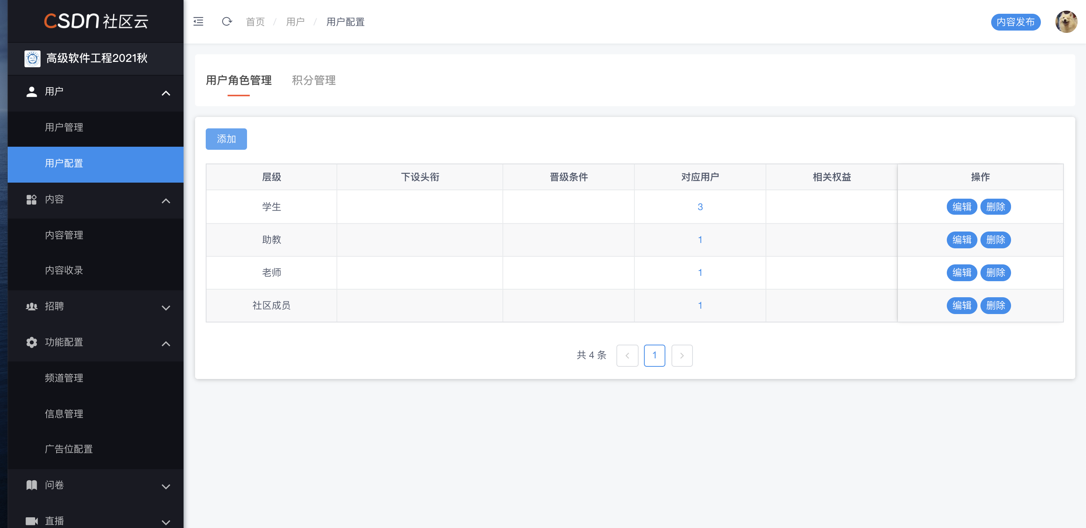
Task: Collapse the 用户 menu chevron
Action: click(x=166, y=93)
